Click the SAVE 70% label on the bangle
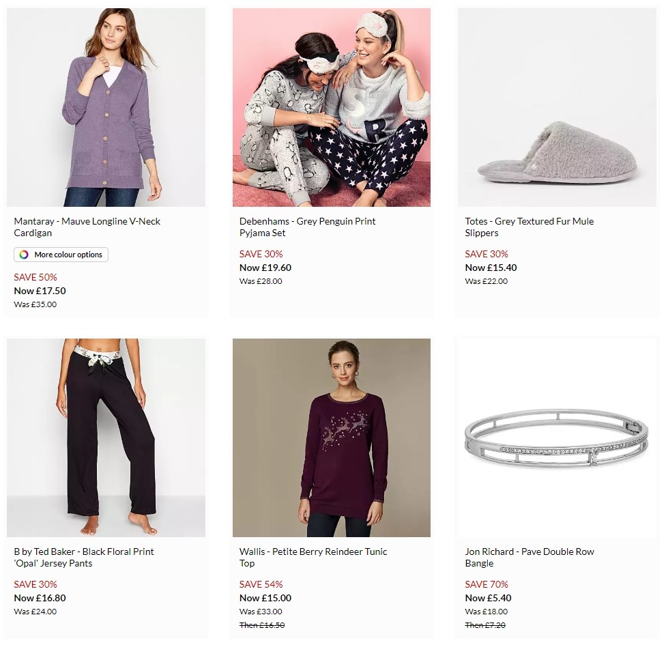The height and width of the screenshot is (645, 666). (485, 584)
